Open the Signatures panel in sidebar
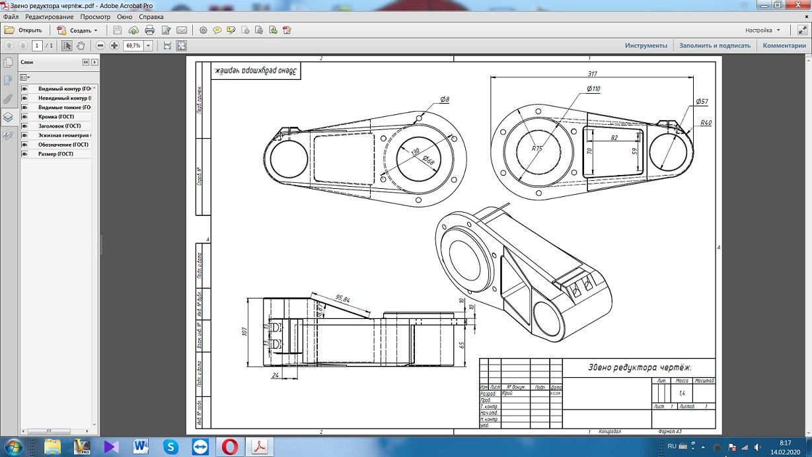The image size is (812, 457). [8, 135]
